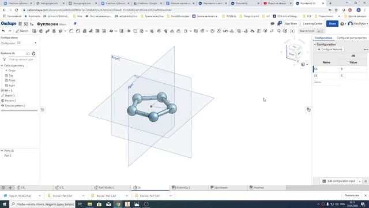369x208 pixels.
Task: Click the blue Share button
Action: [x=332, y=24]
